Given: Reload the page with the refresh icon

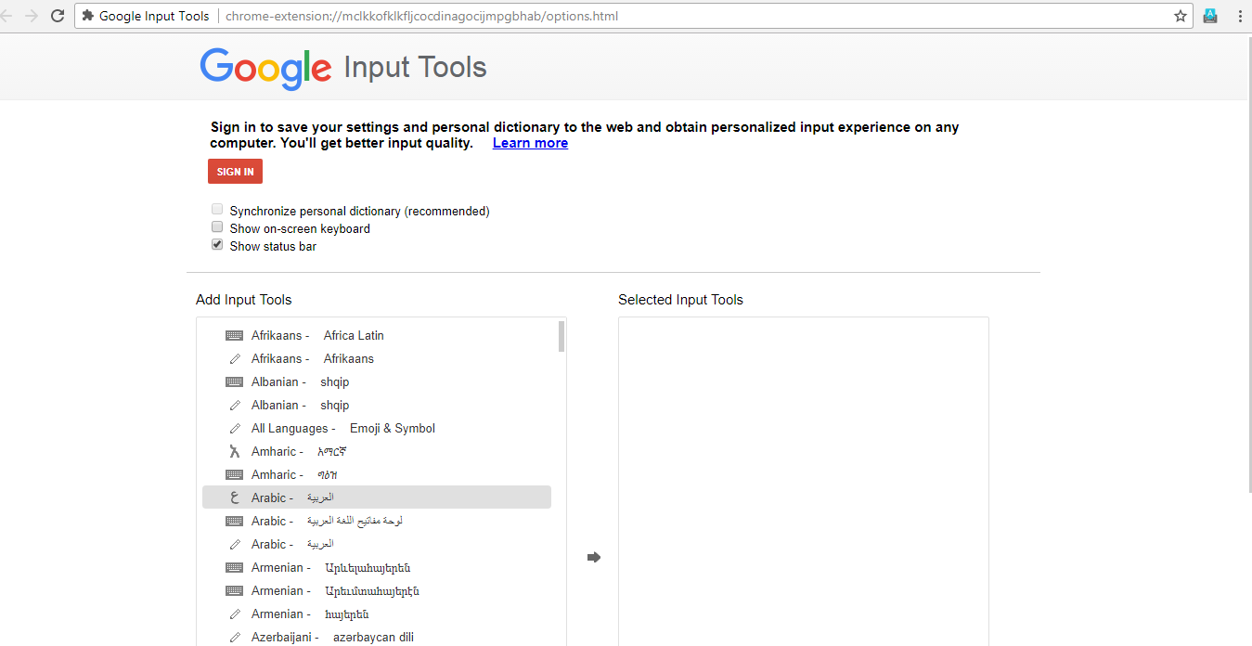Looking at the screenshot, I should (x=58, y=16).
